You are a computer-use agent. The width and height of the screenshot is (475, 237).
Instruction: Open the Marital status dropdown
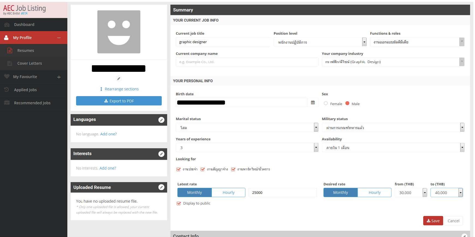[x=247, y=128]
